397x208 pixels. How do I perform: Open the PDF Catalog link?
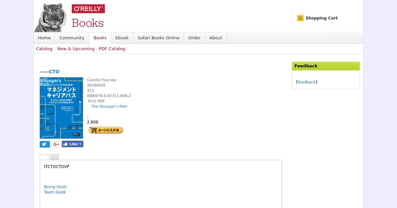coord(112,49)
